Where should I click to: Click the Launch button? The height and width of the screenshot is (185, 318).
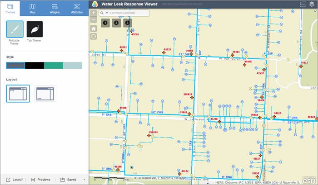point(15,180)
